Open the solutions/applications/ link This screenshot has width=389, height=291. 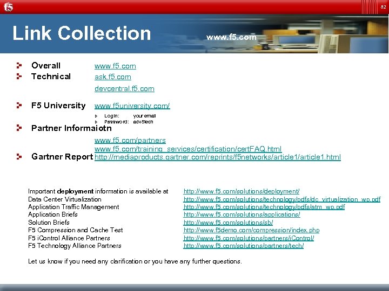(x=242, y=214)
